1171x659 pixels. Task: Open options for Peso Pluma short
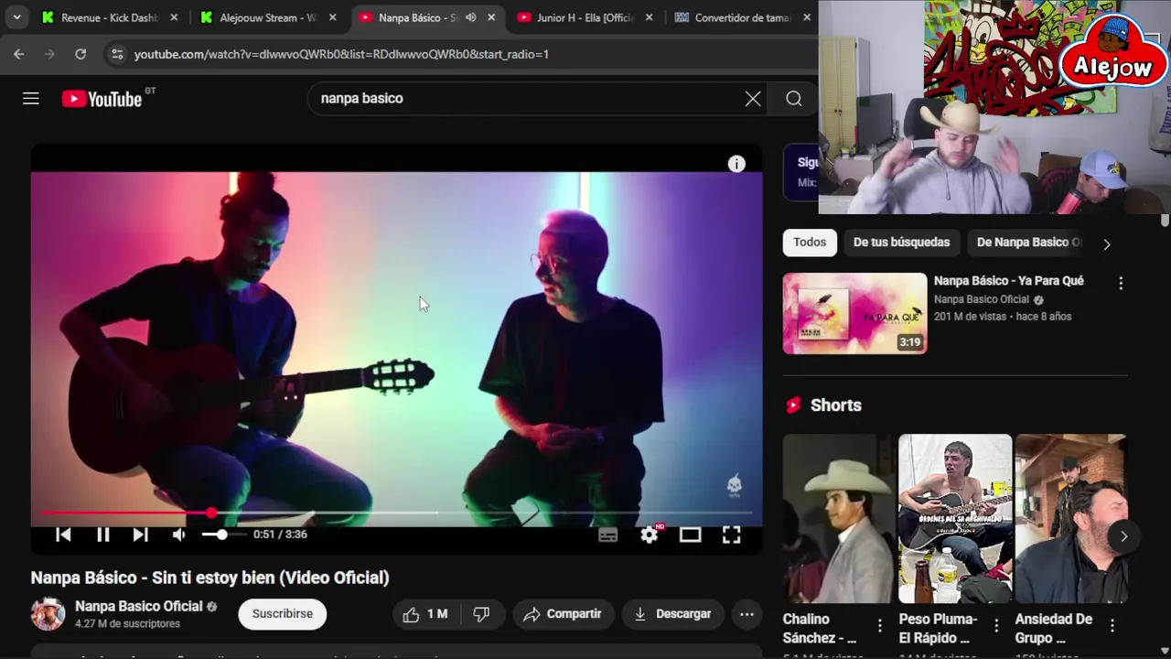[x=996, y=626]
